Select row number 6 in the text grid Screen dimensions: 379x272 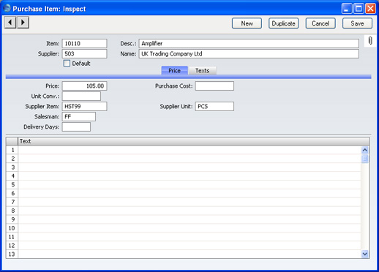coord(12,194)
